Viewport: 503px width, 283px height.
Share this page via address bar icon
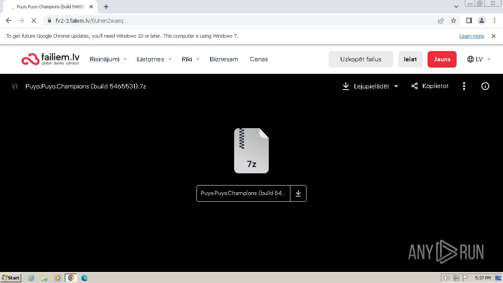coord(441,21)
